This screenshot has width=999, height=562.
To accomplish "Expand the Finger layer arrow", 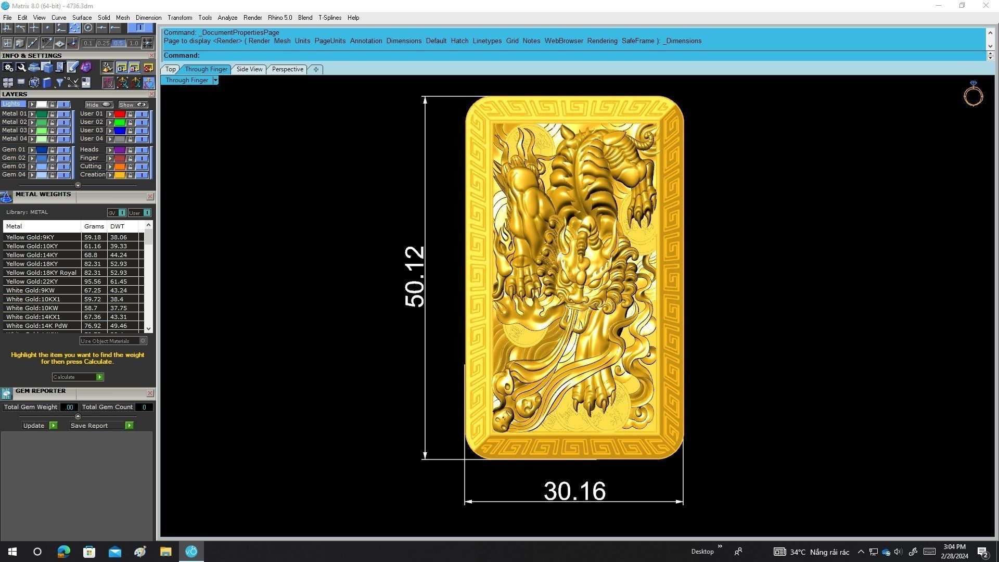I will point(110,158).
